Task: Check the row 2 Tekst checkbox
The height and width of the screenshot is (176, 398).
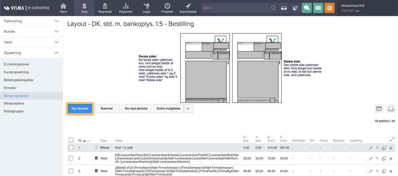Action: (x=71, y=158)
